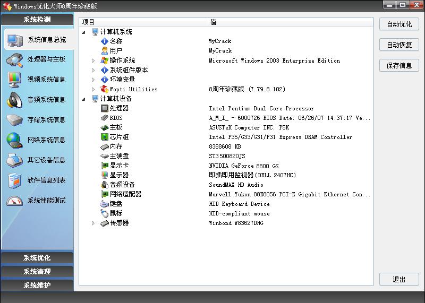Click the speaker icon beside 音频设备
Screen dimensions: 425x303
tap(105, 185)
